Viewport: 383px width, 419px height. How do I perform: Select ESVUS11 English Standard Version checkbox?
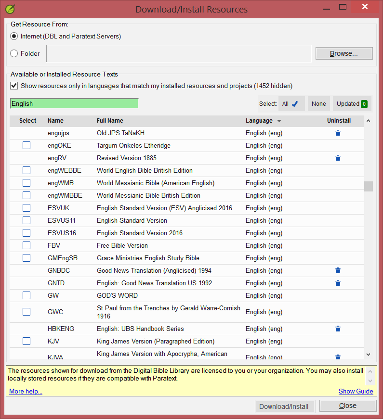point(26,220)
